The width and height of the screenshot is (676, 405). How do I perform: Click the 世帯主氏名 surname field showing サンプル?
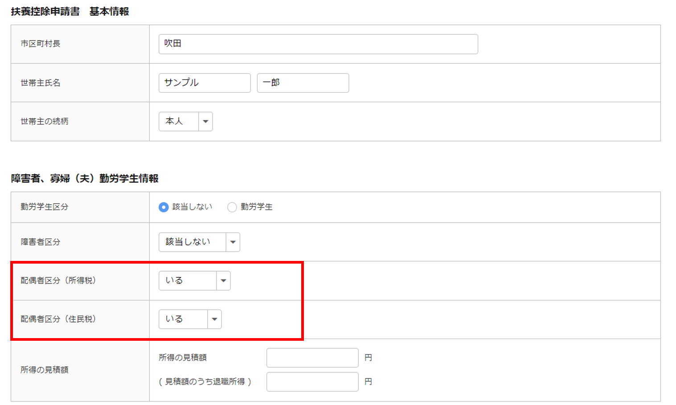pos(205,83)
